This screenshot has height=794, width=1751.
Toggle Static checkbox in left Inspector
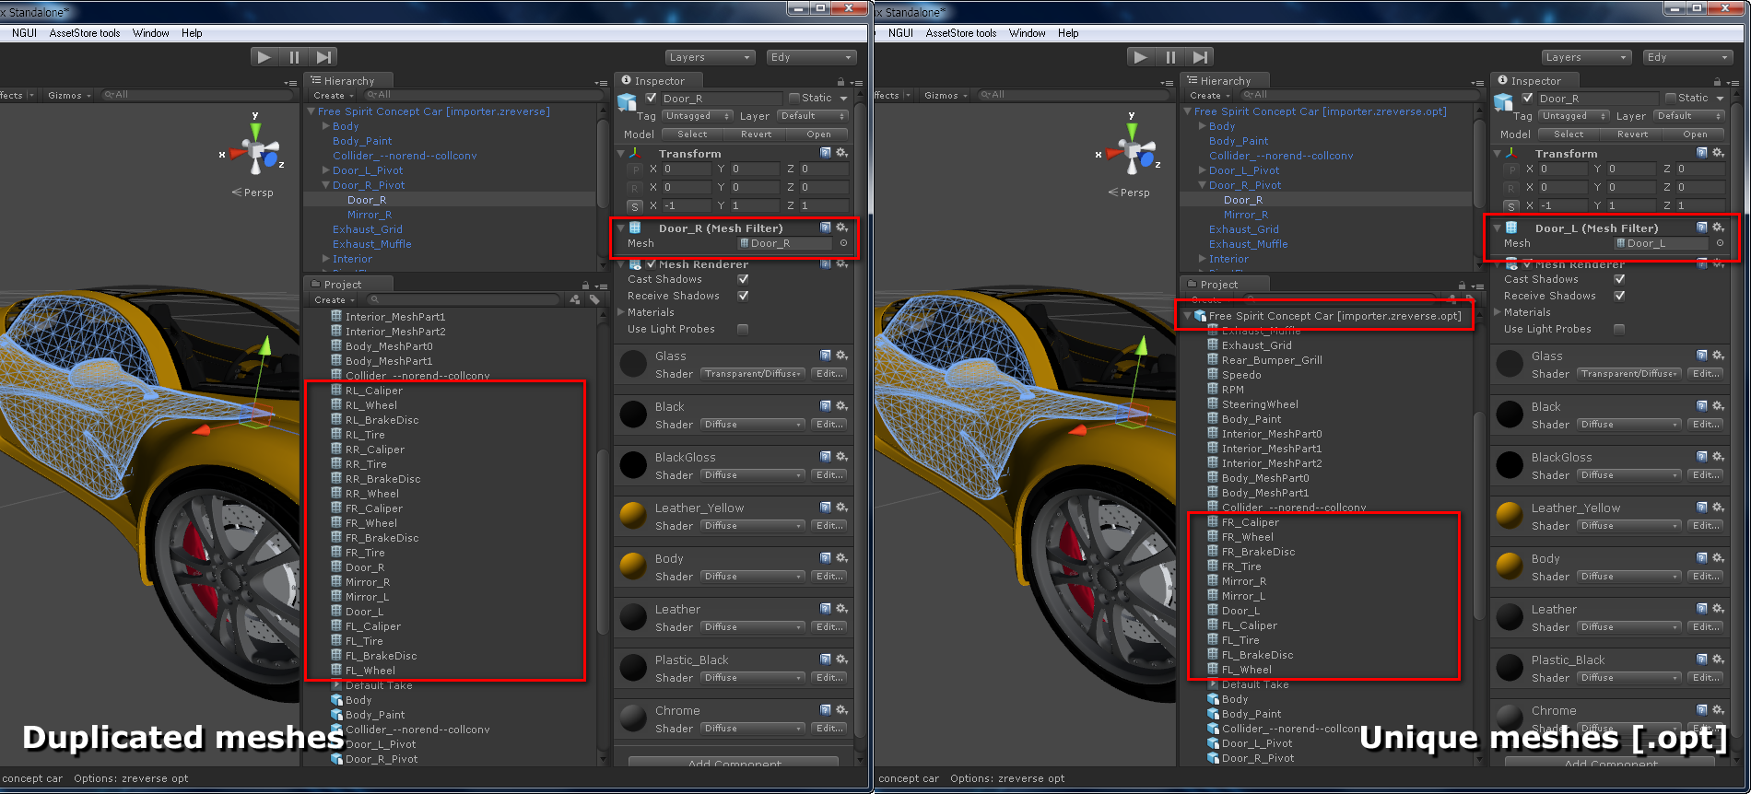point(794,98)
